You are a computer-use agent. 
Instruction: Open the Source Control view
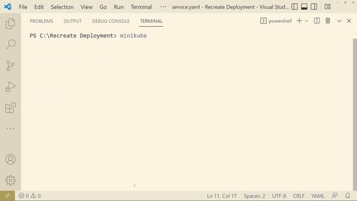(x=10, y=66)
